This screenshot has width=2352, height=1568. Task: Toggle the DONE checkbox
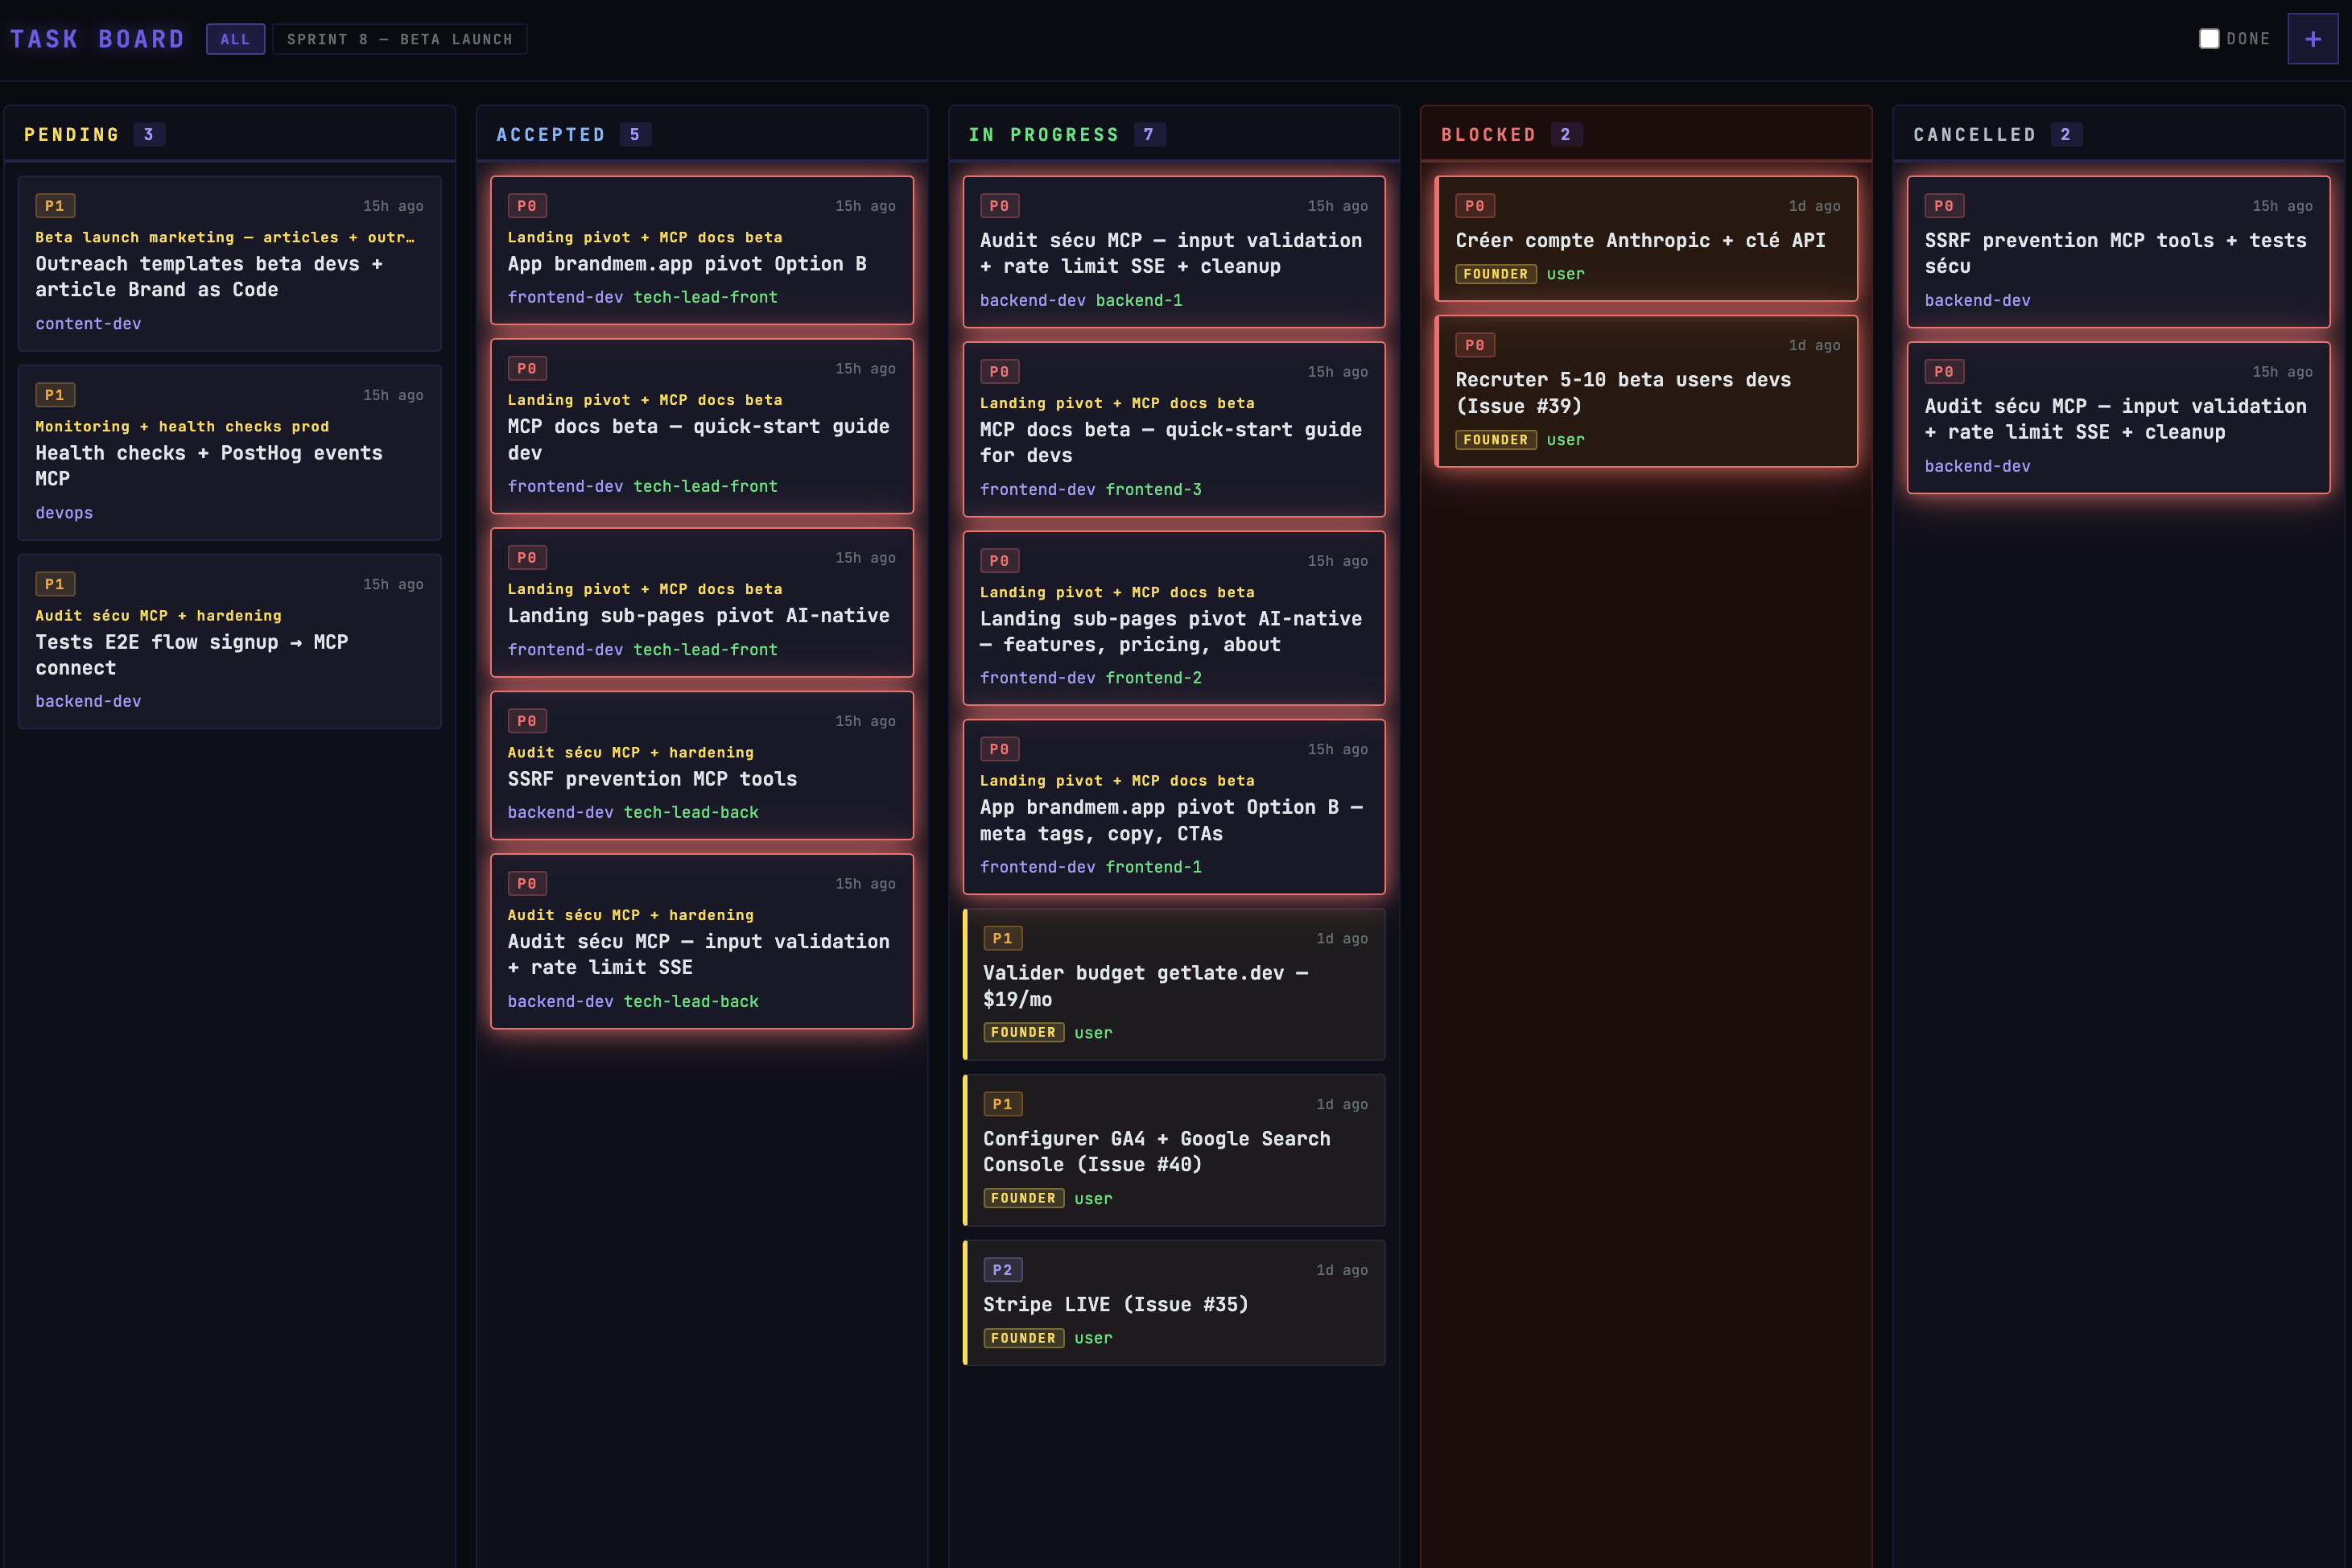2209,39
